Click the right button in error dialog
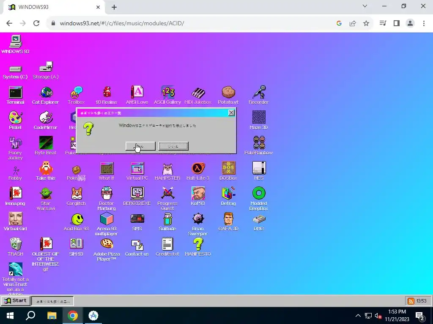Viewport: 433px width, 324px height. coord(174,146)
